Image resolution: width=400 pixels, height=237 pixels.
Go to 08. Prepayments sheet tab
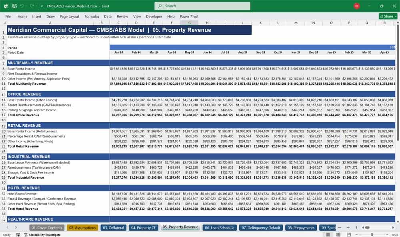301,227
